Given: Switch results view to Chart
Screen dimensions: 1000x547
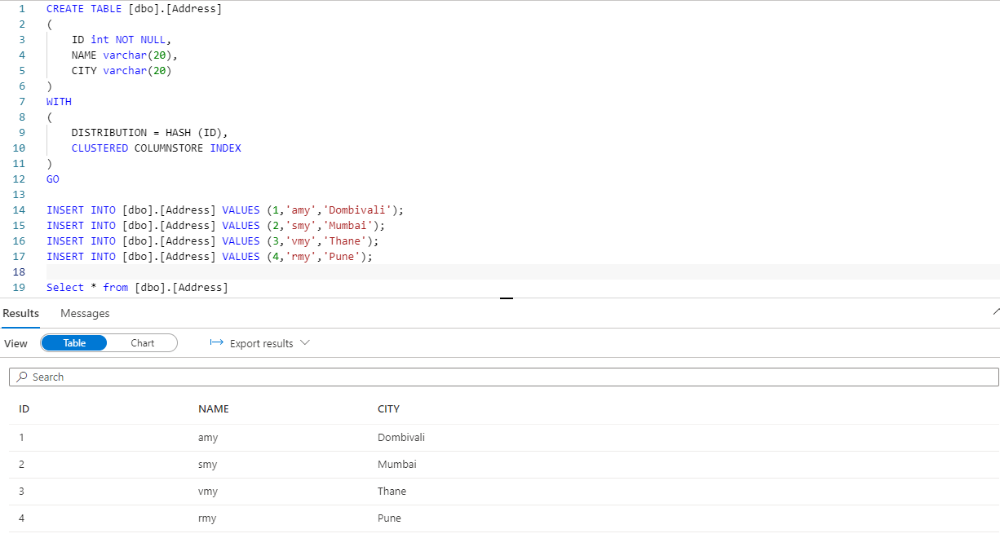Looking at the screenshot, I should point(142,343).
